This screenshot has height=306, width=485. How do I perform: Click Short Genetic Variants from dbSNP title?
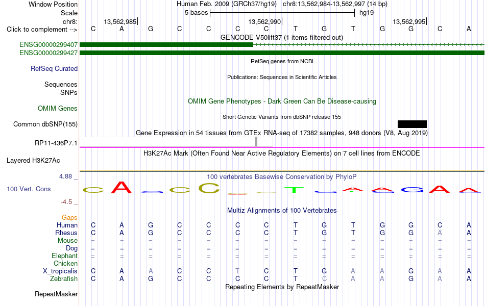(281, 117)
